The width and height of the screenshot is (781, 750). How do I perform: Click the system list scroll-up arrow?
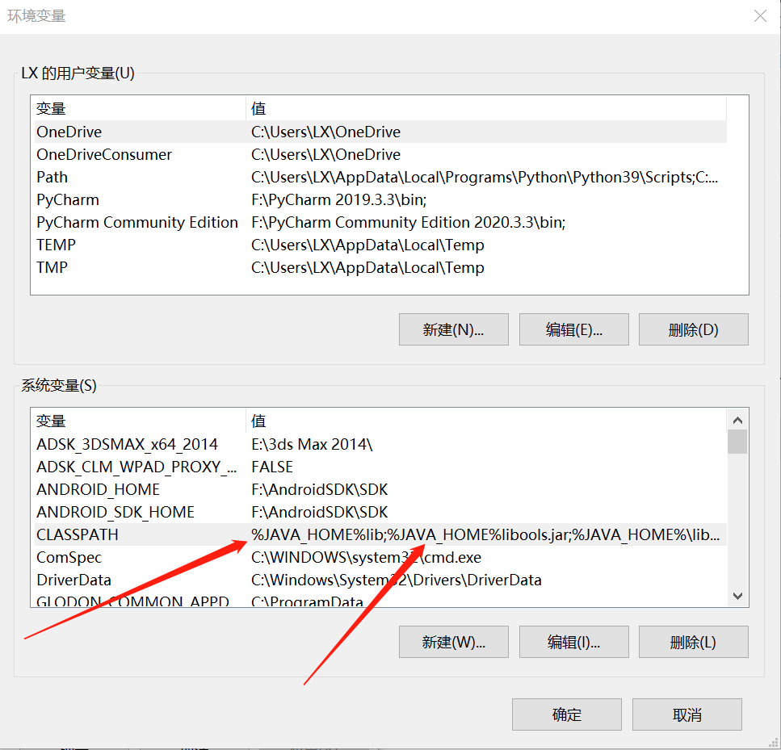737,420
